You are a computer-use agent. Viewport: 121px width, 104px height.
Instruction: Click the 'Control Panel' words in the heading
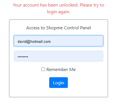click(77, 28)
